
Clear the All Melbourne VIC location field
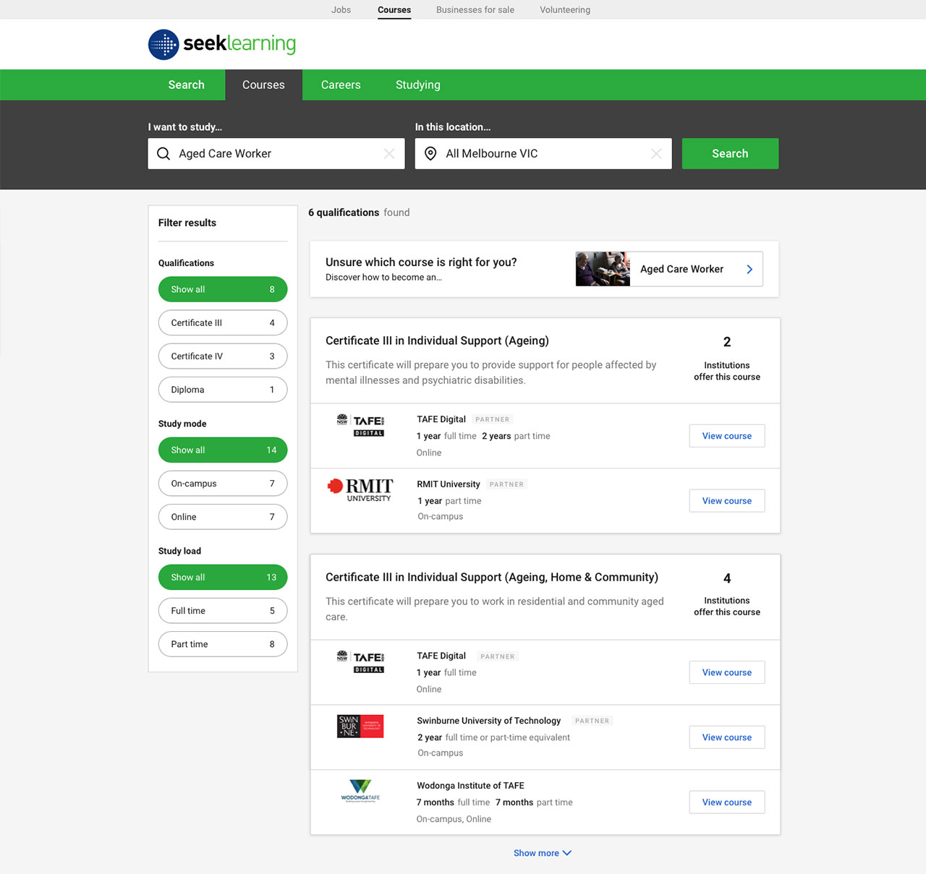click(656, 154)
